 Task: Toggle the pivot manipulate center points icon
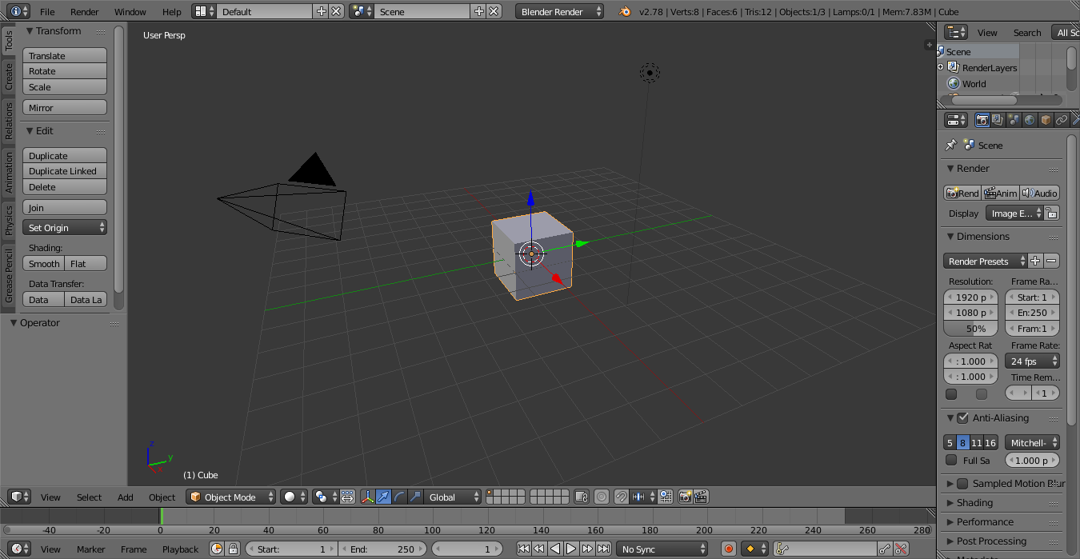(x=348, y=497)
